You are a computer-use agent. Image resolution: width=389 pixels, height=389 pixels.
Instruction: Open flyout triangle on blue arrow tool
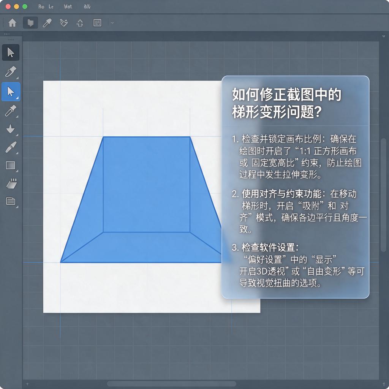17,98
